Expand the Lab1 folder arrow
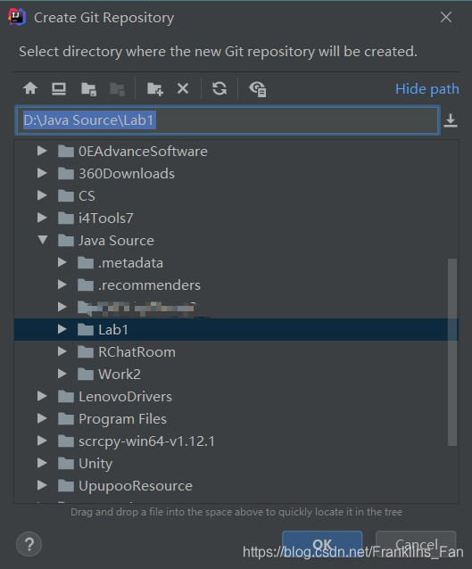Image resolution: width=472 pixels, height=569 pixels. (62, 329)
